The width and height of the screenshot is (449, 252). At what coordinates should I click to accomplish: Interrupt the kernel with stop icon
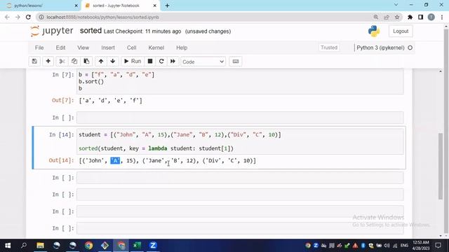[150, 62]
